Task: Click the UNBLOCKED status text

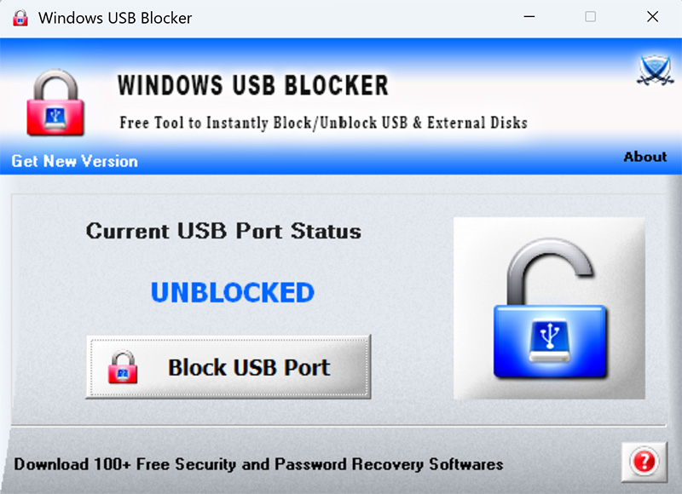Action: [233, 293]
